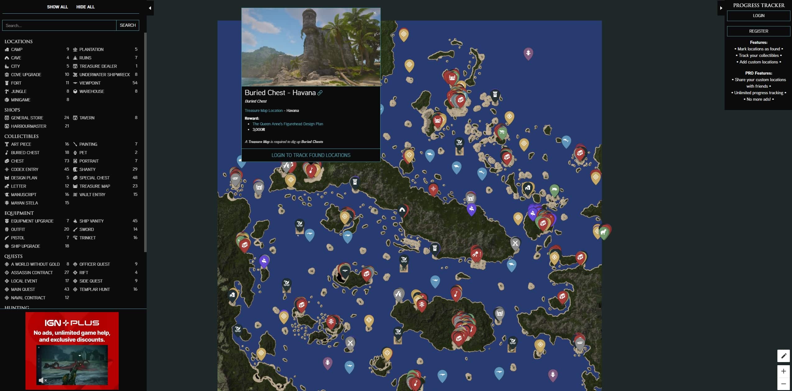Select the MAYAN STELA collectibles entry
This screenshot has height=391, width=792.
click(37, 203)
